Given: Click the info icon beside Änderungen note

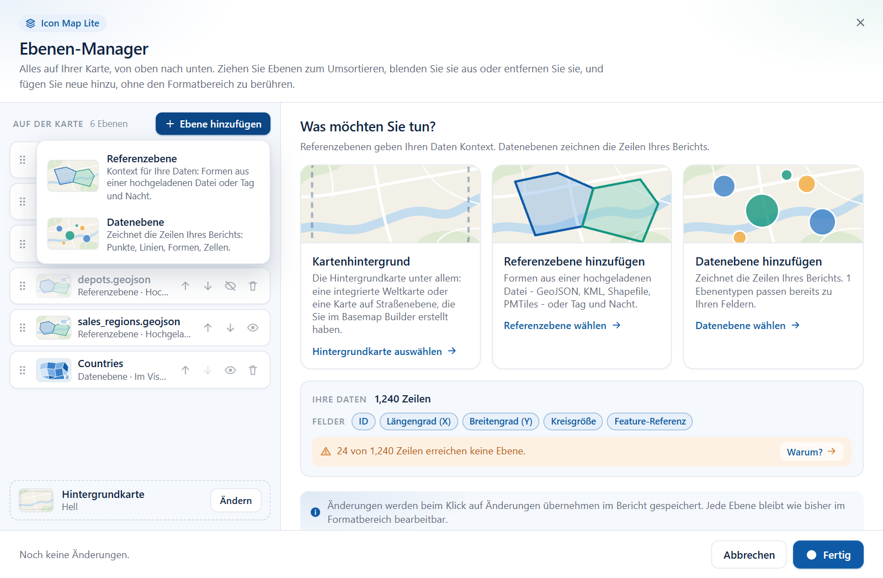Looking at the screenshot, I should (315, 512).
